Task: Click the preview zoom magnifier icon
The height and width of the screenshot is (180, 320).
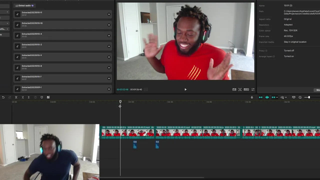Action: coord(240,89)
